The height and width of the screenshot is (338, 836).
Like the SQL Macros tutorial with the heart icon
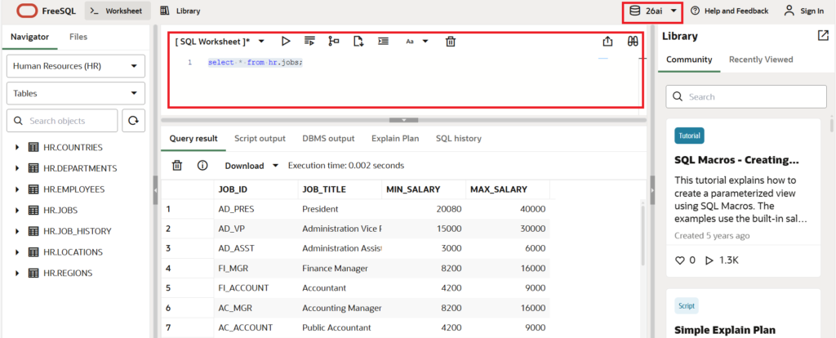pos(680,260)
